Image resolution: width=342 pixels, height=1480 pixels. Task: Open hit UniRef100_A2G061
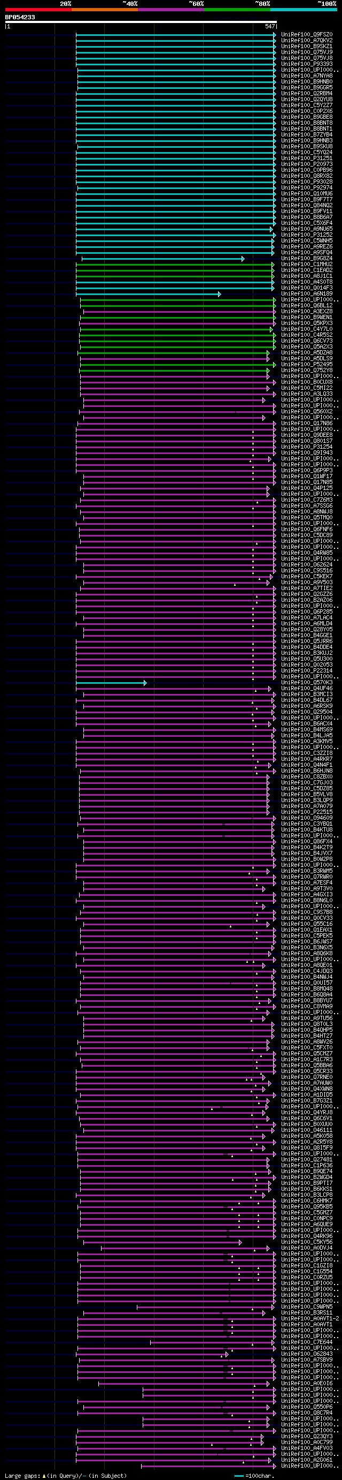[306, 1460]
